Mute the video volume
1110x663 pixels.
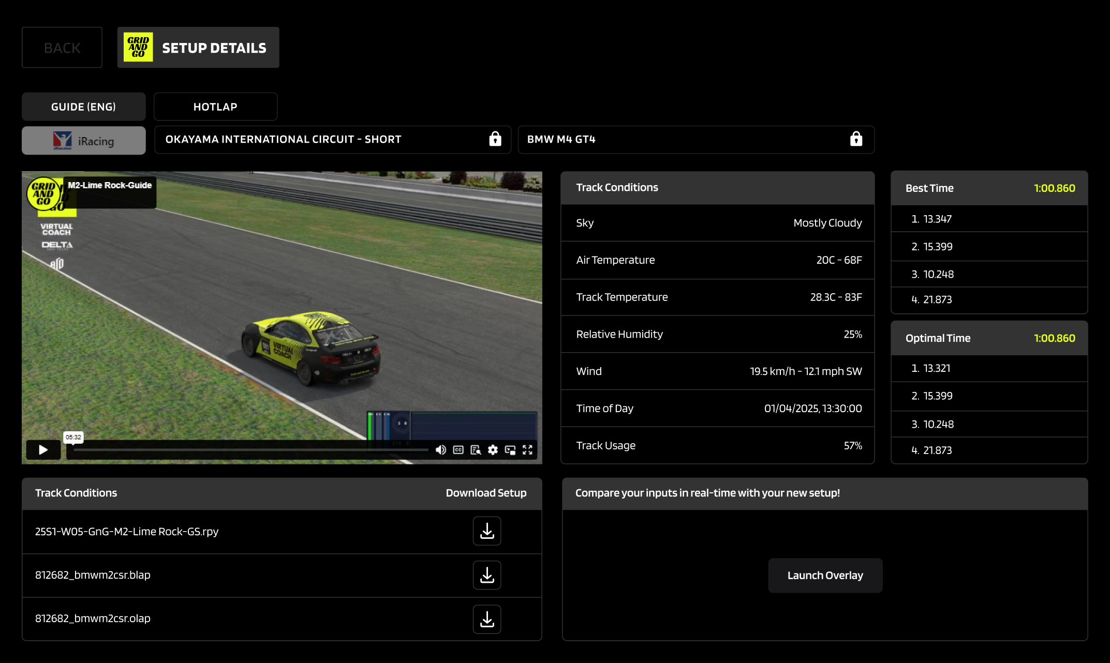point(440,450)
